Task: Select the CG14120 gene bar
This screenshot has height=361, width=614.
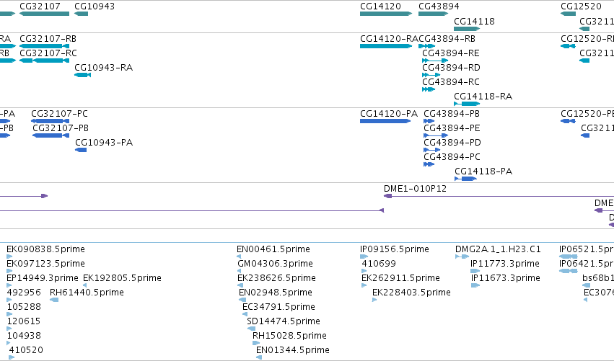Action: click(x=386, y=14)
